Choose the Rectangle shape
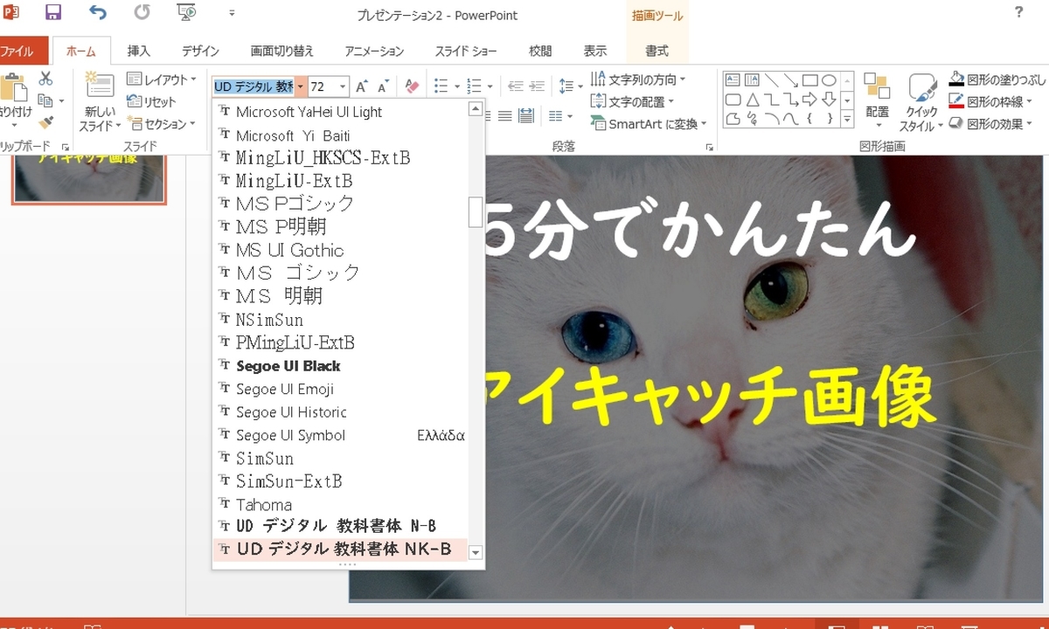The height and width of the screenshot is (629, 1049). [809, 80]
